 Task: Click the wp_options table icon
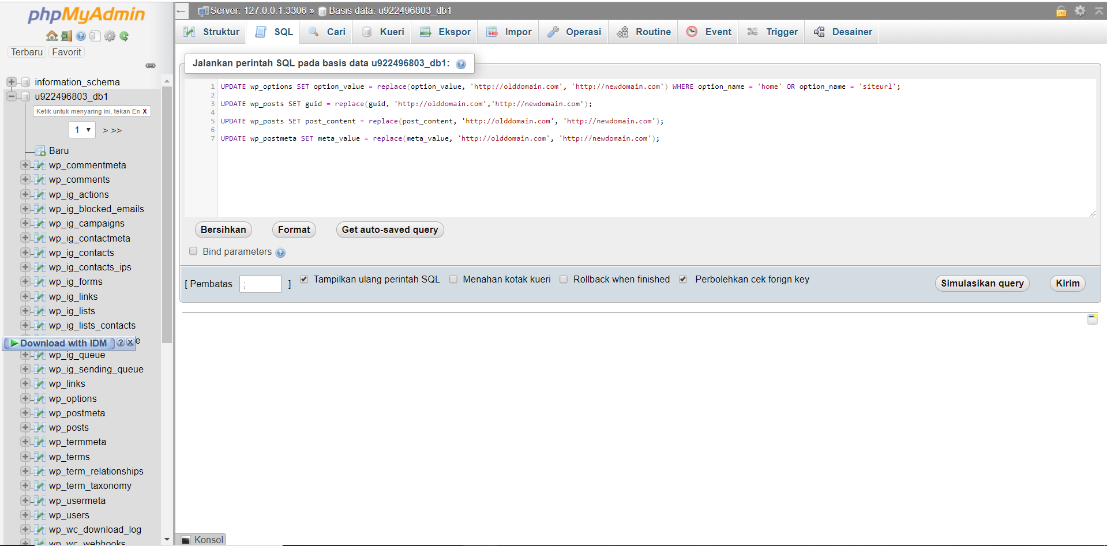click(40, 398)
